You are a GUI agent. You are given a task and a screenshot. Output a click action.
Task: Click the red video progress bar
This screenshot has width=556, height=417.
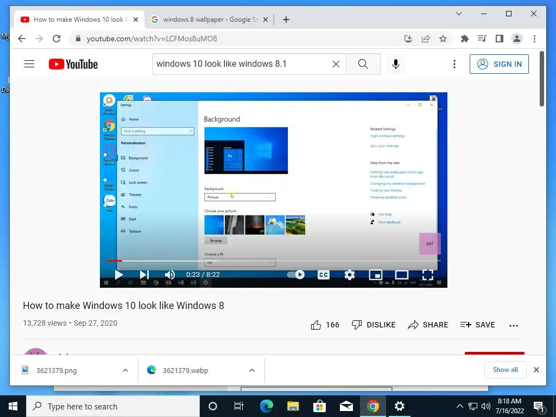tap(114, 261)
